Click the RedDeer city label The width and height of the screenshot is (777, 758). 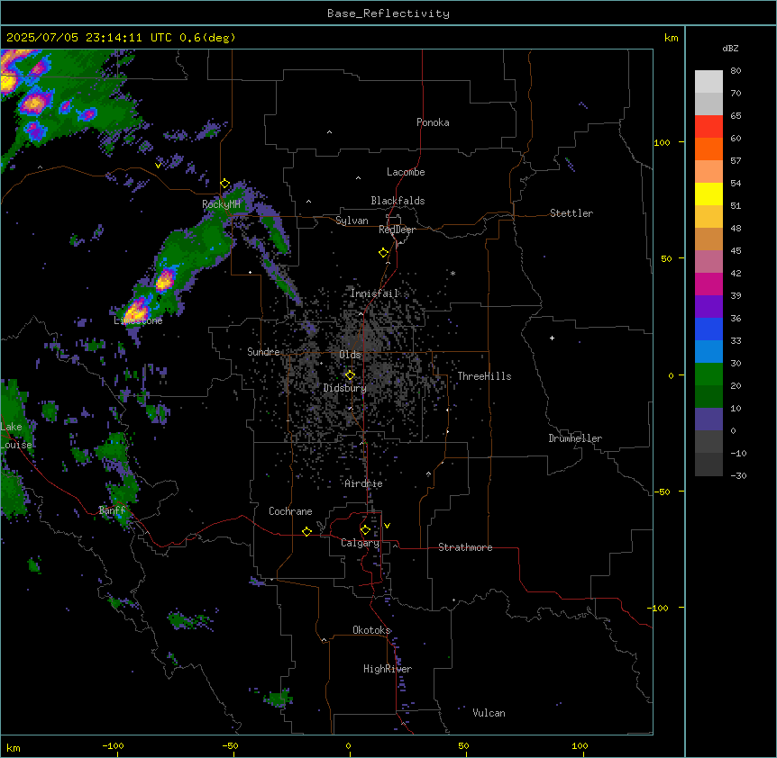click(x=397, y=230)
